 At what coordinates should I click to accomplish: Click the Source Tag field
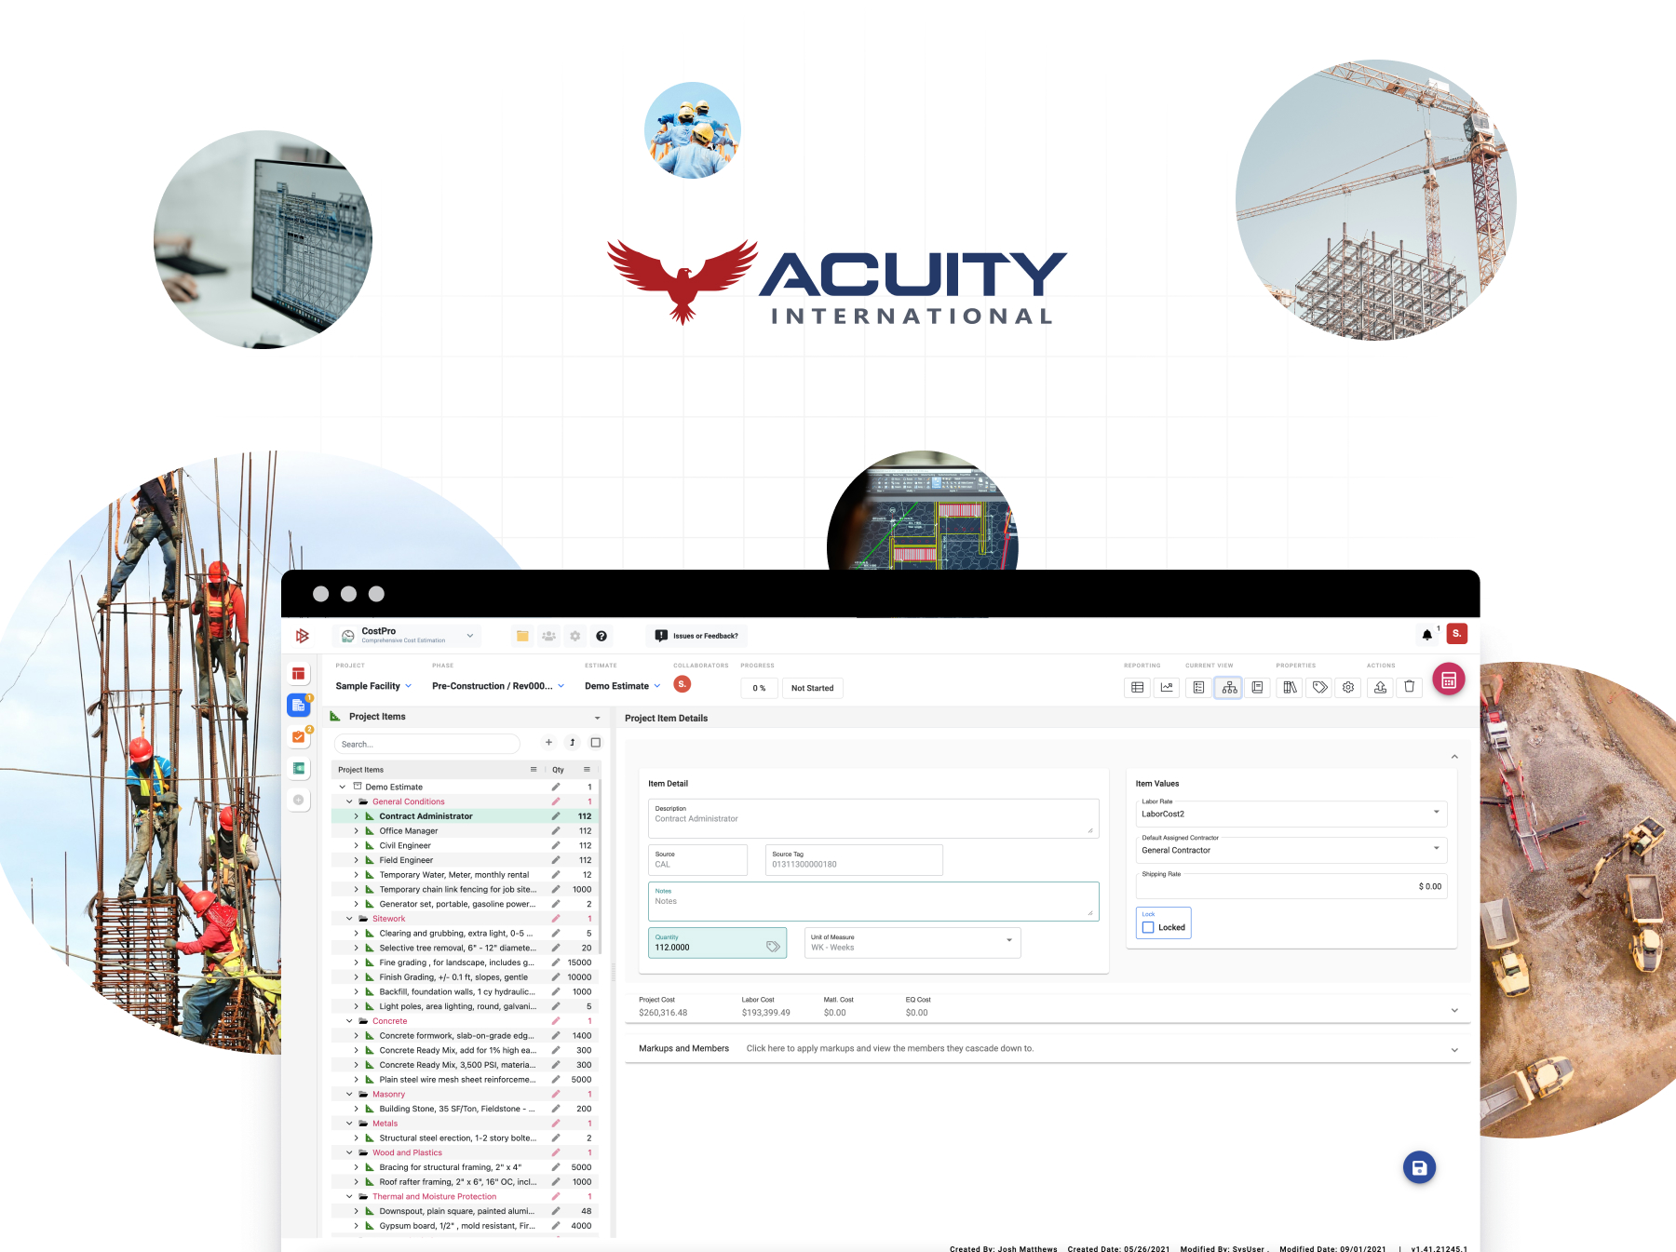[x=854, y=860]
